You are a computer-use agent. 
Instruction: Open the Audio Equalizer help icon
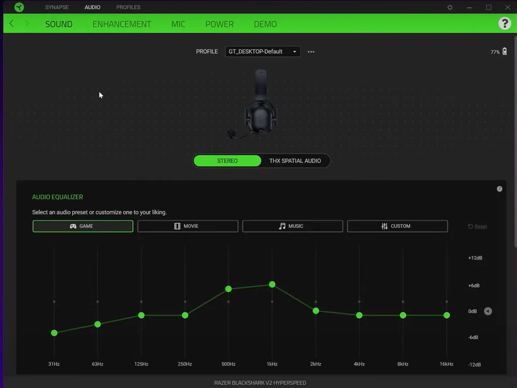click(499, 189)
